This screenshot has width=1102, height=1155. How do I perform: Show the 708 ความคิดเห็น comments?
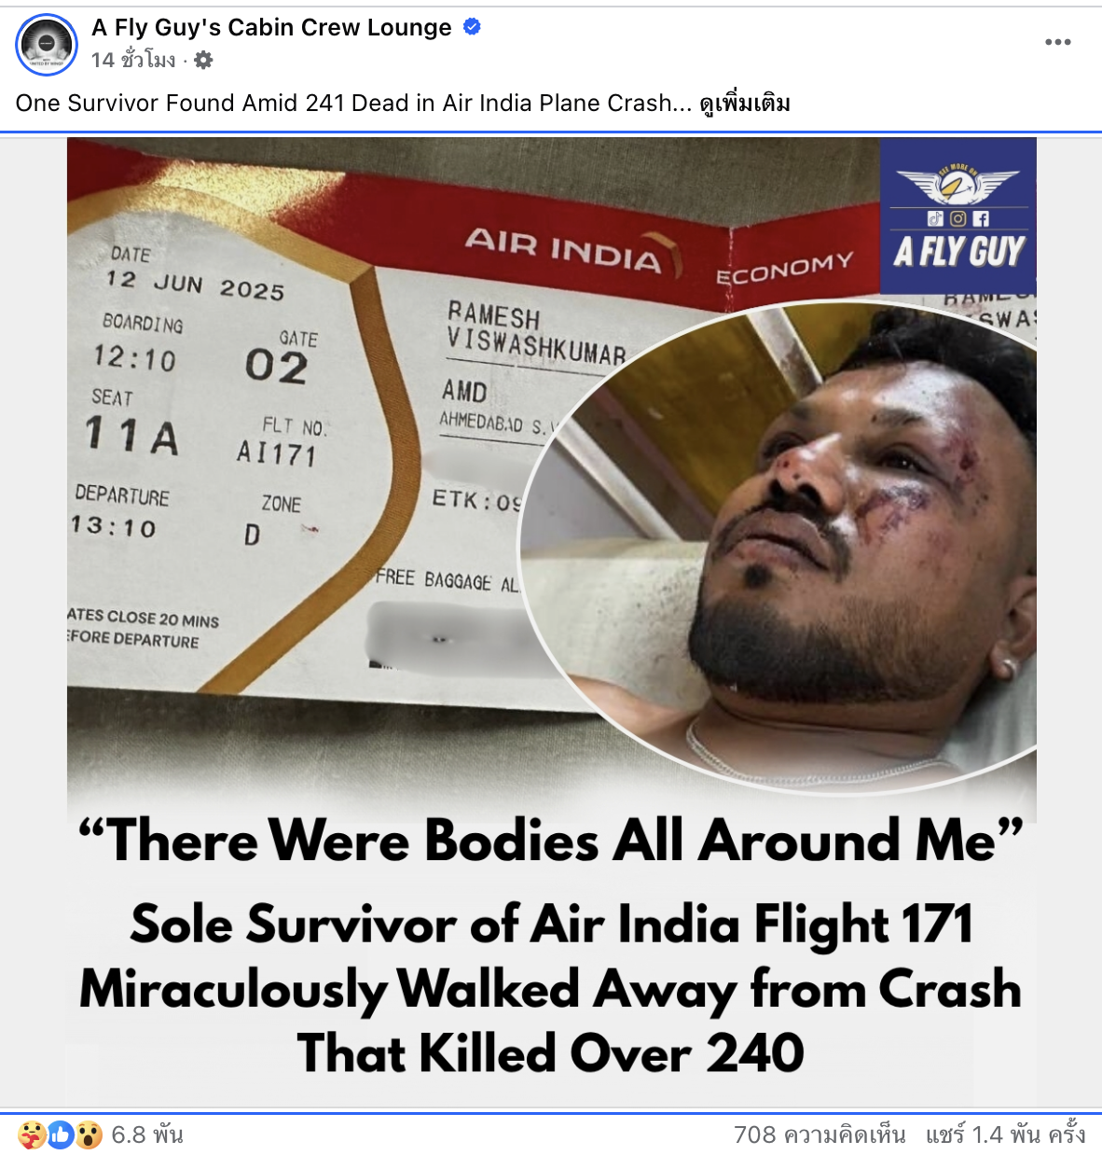click(x=820, y=1134)
